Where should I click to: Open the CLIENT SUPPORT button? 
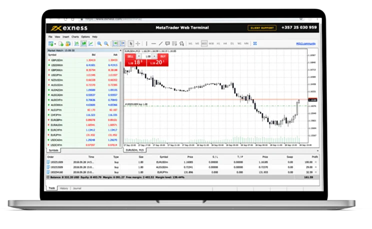(262, 28)
